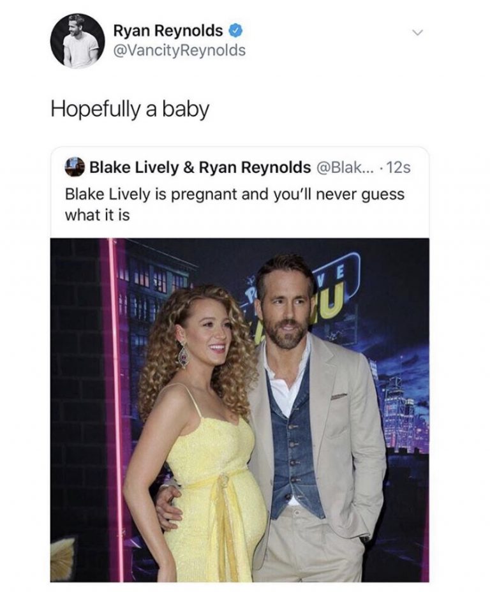This screenshot has height=592, width=490.
Task: Click the denim vest in the photo
Action: (x=295, y=447)
